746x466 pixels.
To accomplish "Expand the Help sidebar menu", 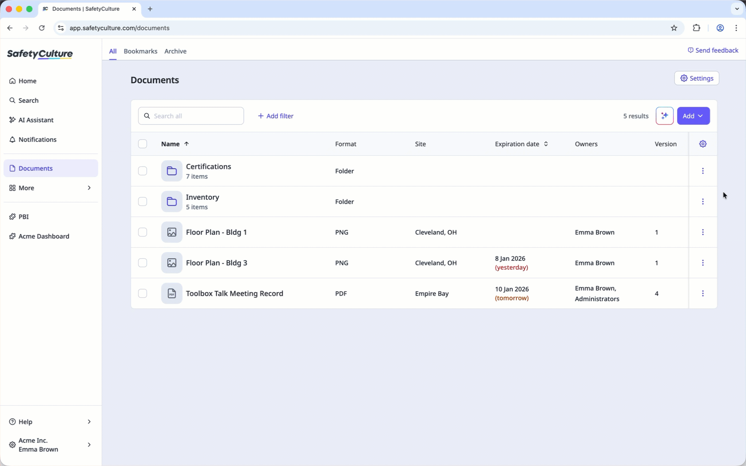I will tap(51, 422).
